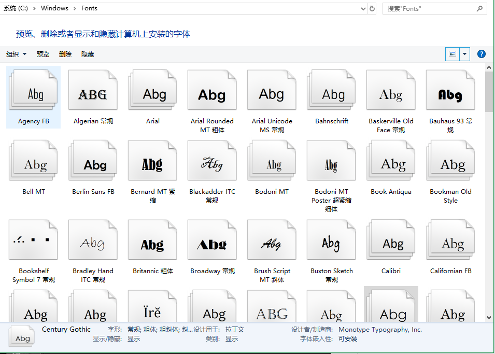Refresh the Fonts folder view
This screenshot has width=495, height=354.
click(x=372, y=8)
